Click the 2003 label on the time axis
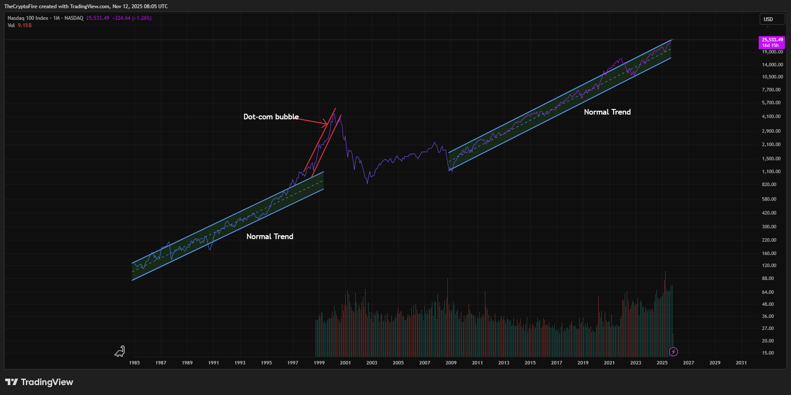Viewport: 791px width, 395px height. tap(372, 363)
